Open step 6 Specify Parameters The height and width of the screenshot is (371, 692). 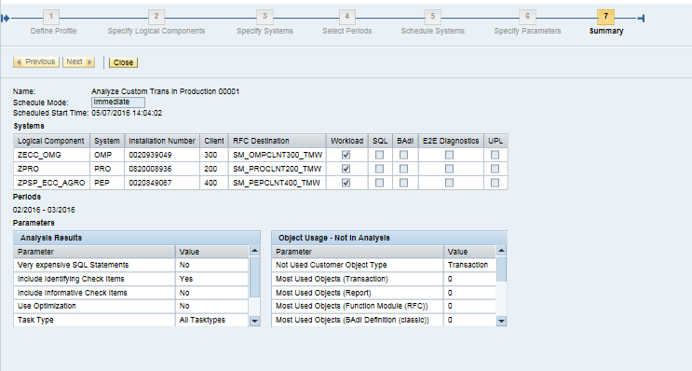point(527,17)
